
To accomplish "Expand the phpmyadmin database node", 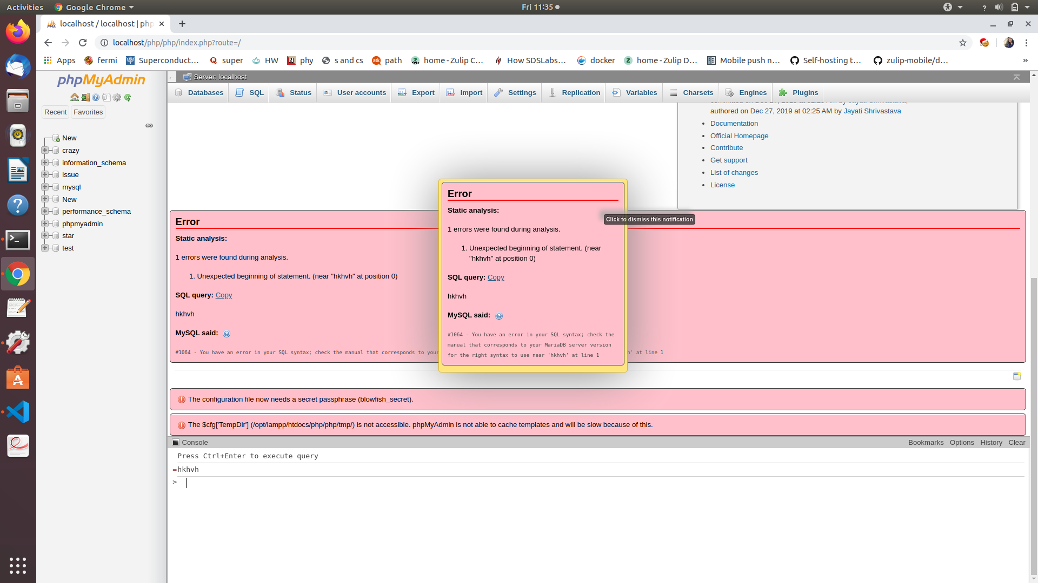I will tap(45, 223).
